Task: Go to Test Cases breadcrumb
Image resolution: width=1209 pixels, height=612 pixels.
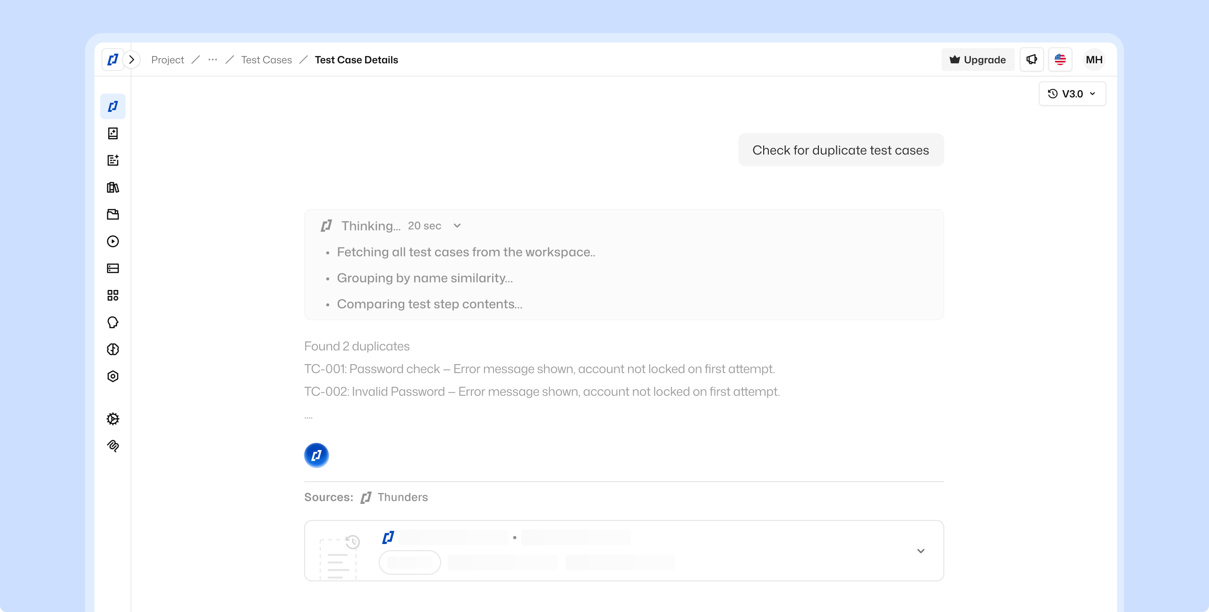Action: pos(266,60)
